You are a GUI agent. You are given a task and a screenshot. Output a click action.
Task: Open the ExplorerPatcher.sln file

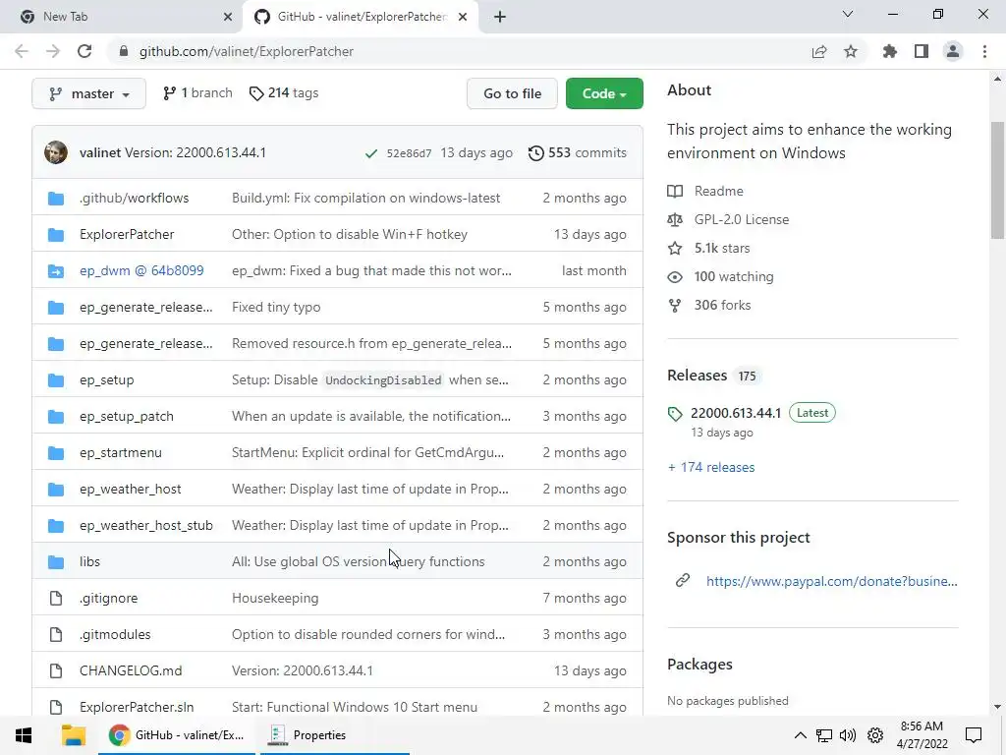point(137,707)
